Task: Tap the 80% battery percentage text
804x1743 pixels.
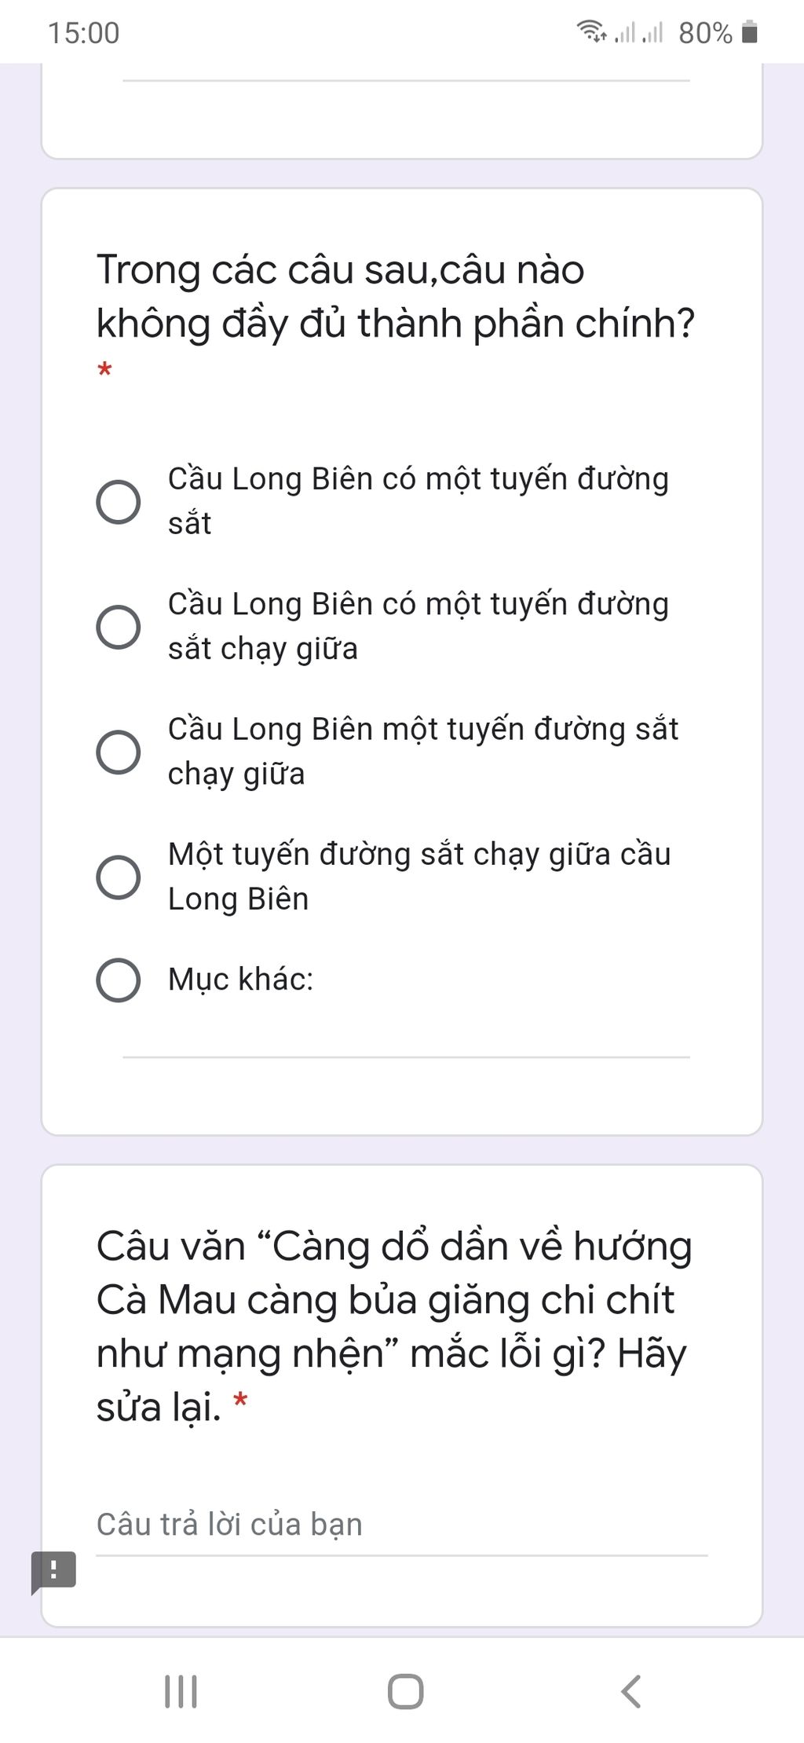Action: [x=705, y=33]
